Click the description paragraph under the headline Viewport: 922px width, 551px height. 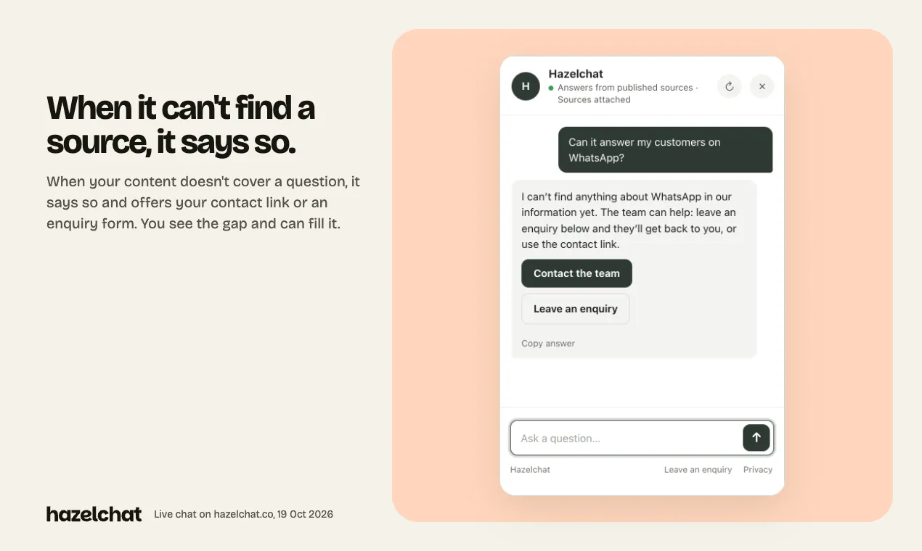click(203, 202)
